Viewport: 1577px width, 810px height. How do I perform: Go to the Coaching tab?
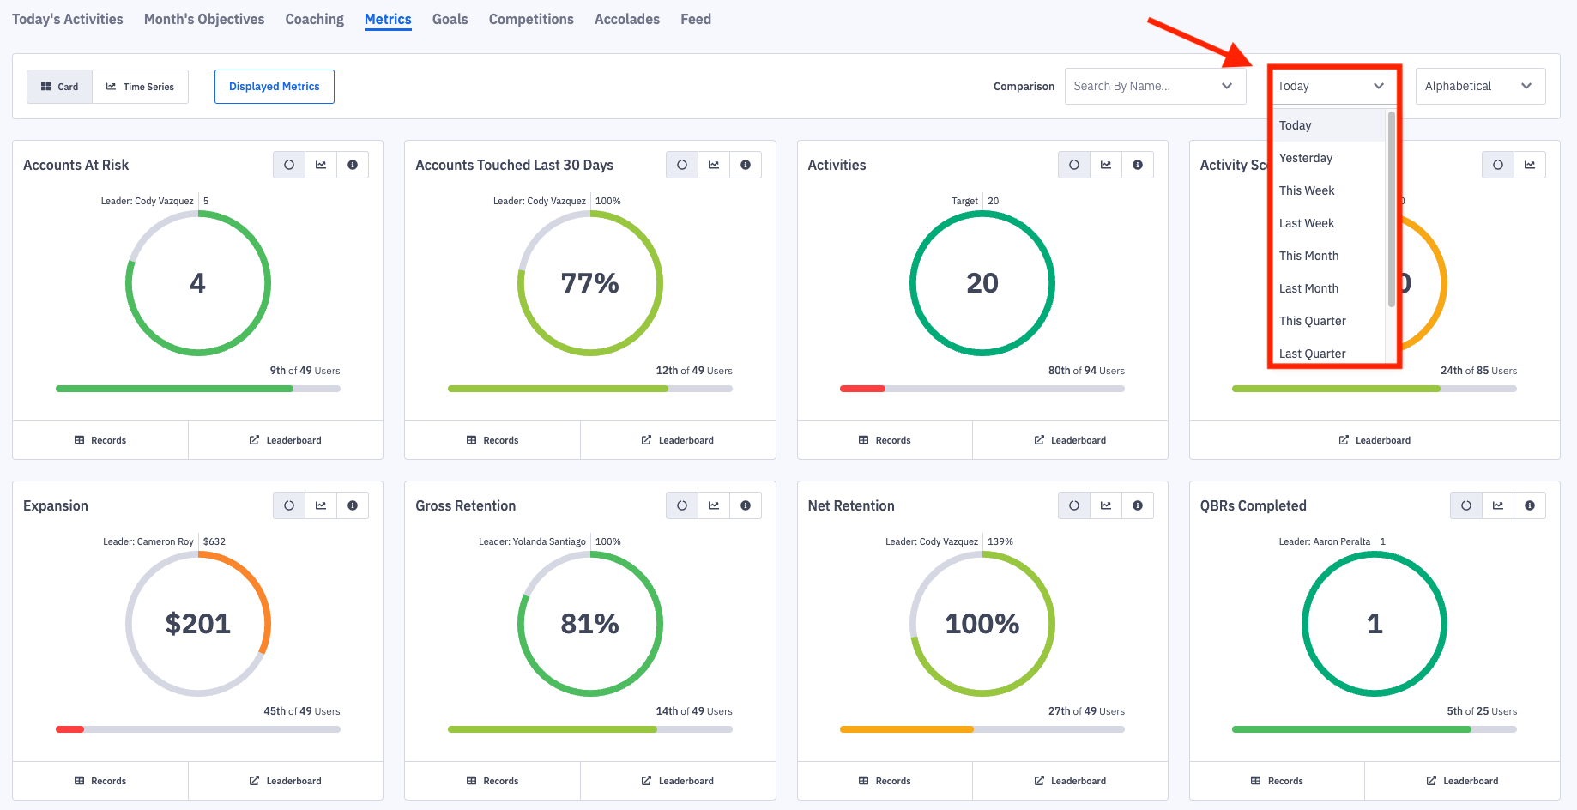314,19
